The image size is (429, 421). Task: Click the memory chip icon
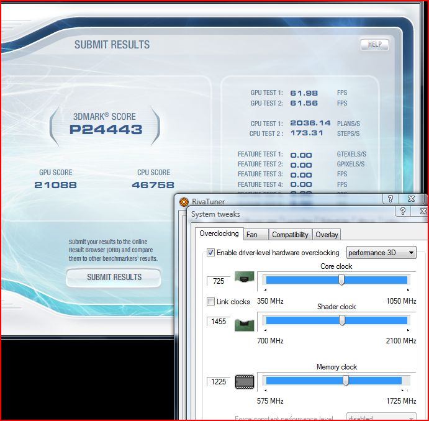click(x=245, y=382)
